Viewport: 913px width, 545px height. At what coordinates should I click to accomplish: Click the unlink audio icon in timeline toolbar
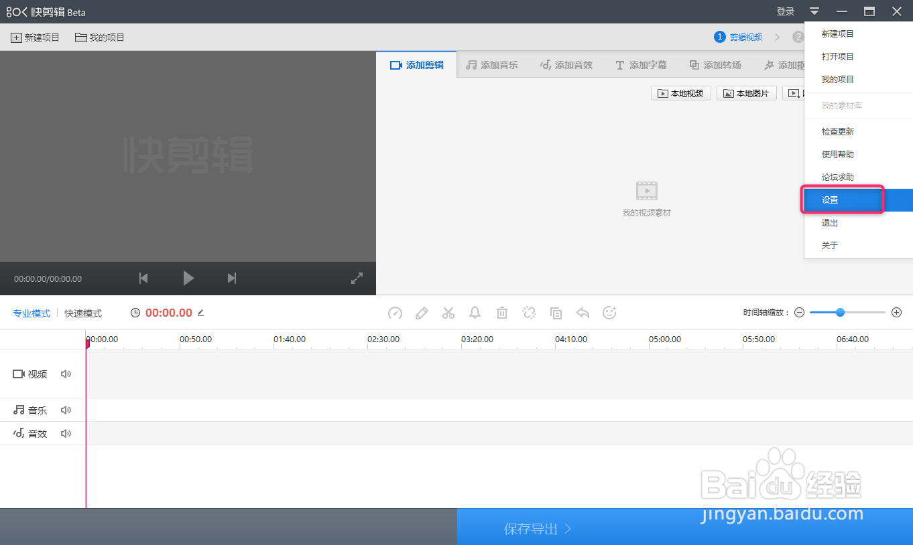[529, 313]
